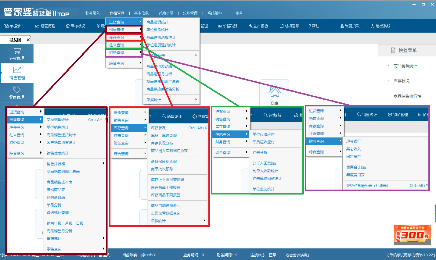
Task: Open the 服务 menu
Action: [239, 13]
